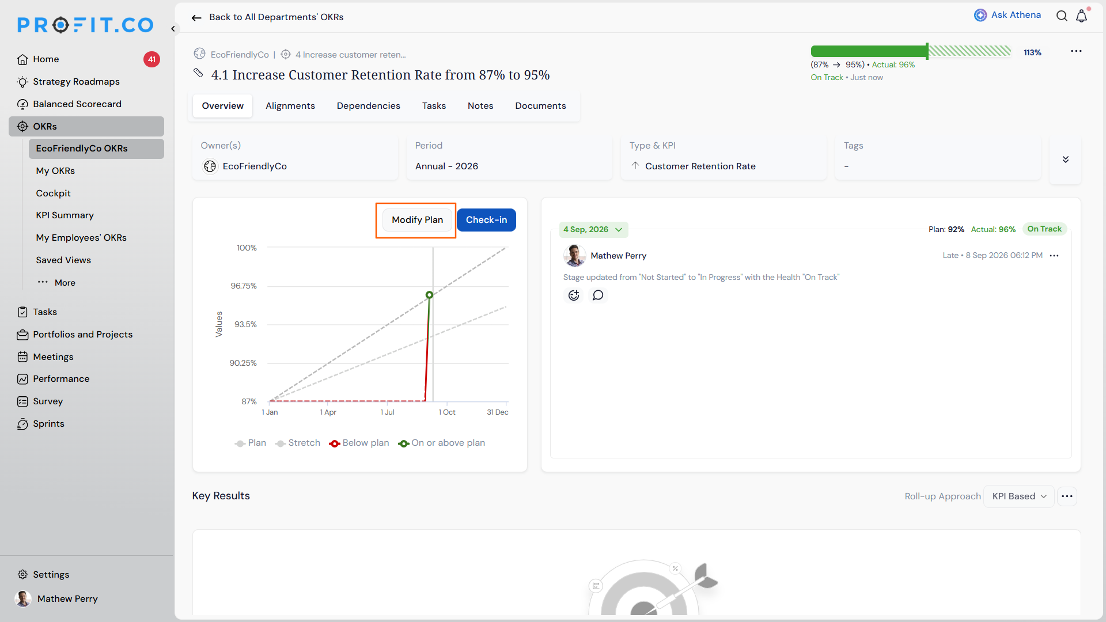The width and height of the screenshot is (1106, 622).
Task: Click the EcoFriendlyCo owner avatar icon
Action: click(210, 166)
